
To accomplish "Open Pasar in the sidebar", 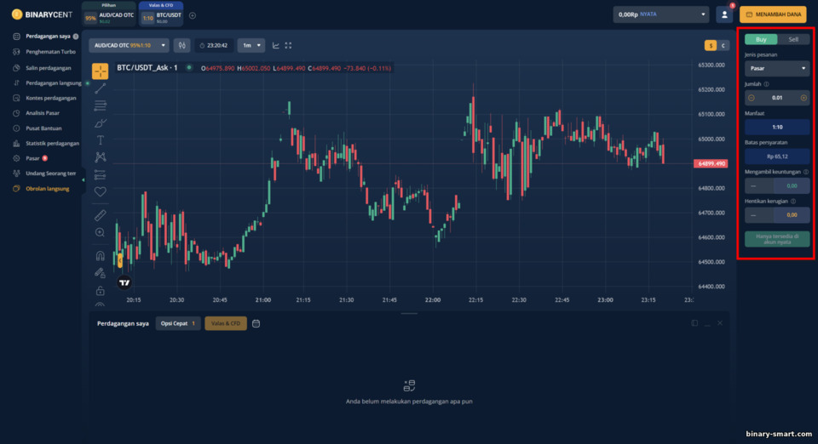I will tap(32, 158).
